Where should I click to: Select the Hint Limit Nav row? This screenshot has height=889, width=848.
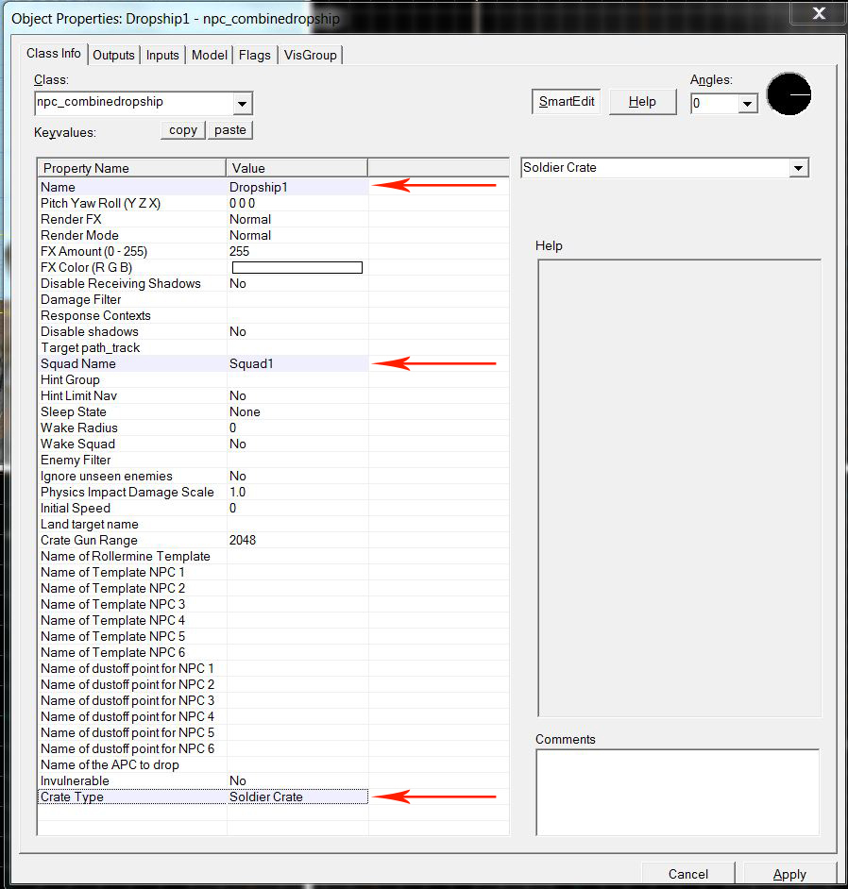pos(203,395)
